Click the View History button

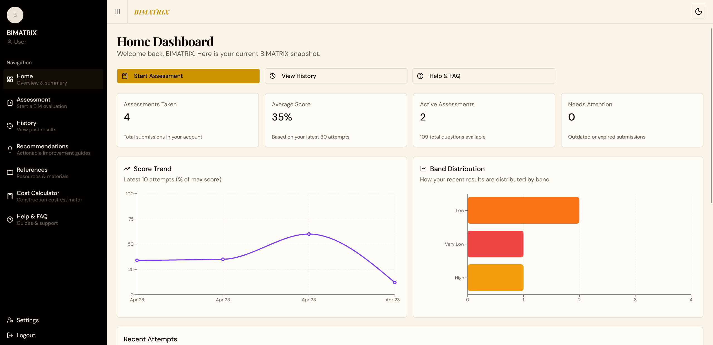pos(336,76)
